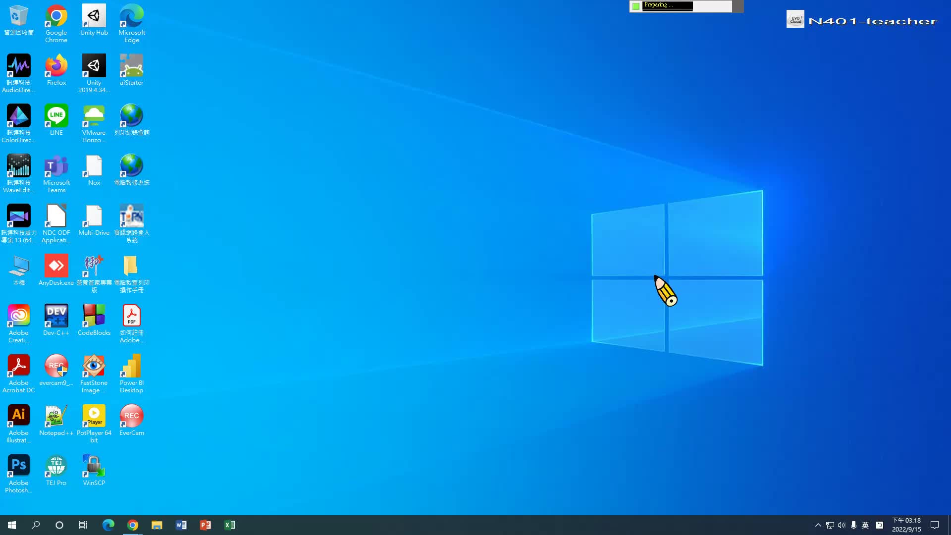Open Unity 2019.4.34 shortcut

pos(94,73)
